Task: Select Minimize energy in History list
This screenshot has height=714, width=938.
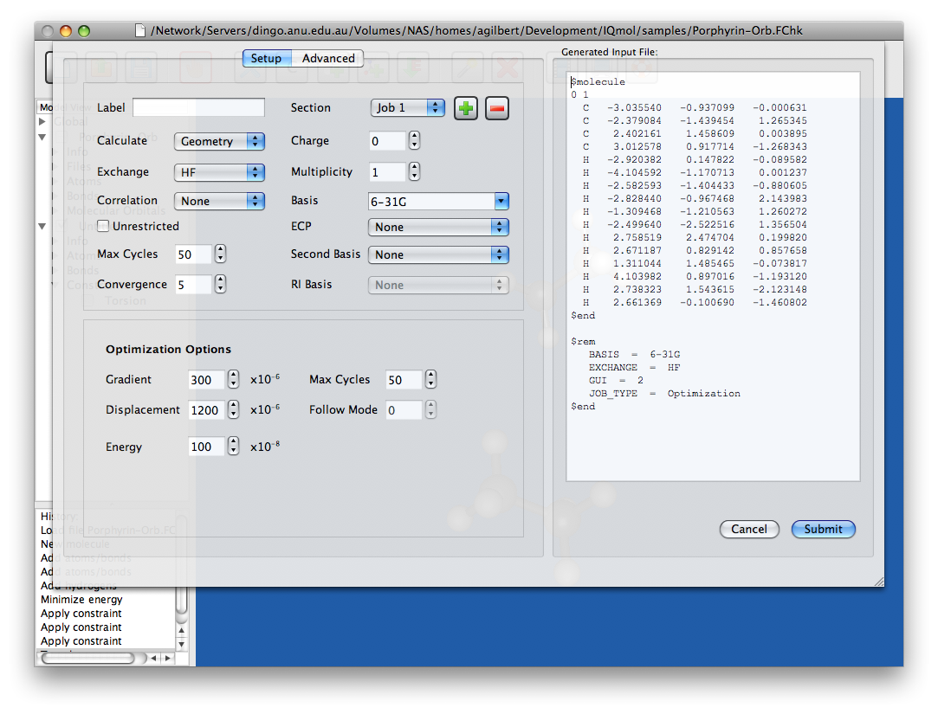Action: [x=81, y=599]
